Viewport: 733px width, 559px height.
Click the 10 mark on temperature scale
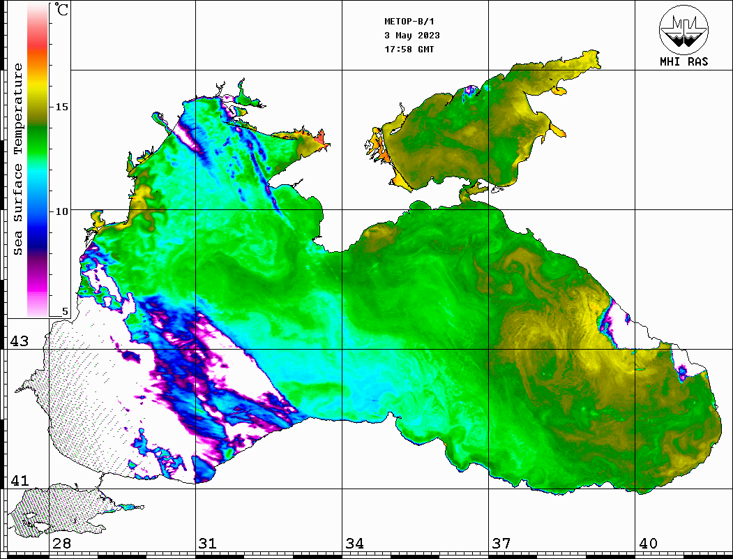pos(61,211)
